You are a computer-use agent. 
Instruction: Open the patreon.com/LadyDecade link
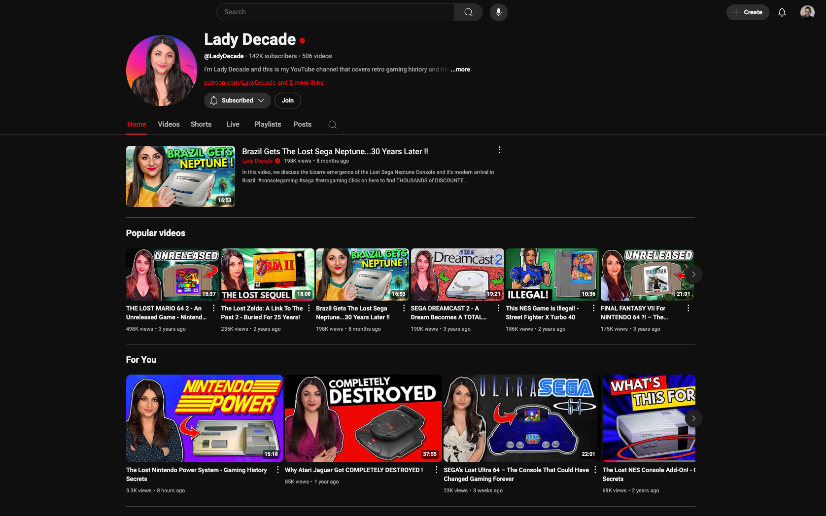(x=240, y=83)
